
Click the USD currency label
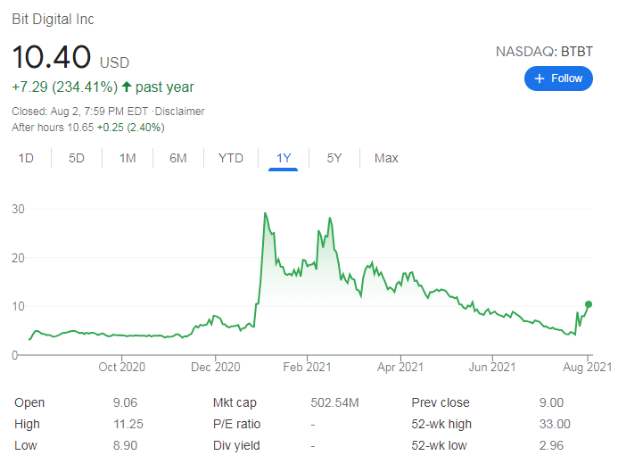click(114, 62)
